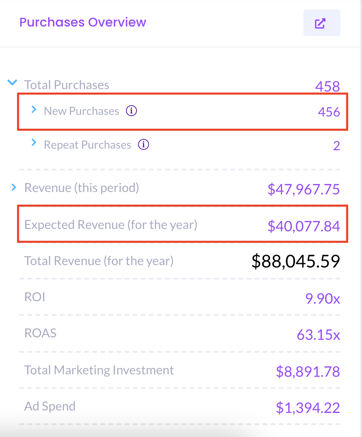362x437 pixels.
Task: Click the expected revenue value $40,077.84
Action: pos(303,226)
